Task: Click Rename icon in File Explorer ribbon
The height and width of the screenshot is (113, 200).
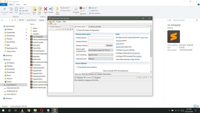Action: (51, 10)
